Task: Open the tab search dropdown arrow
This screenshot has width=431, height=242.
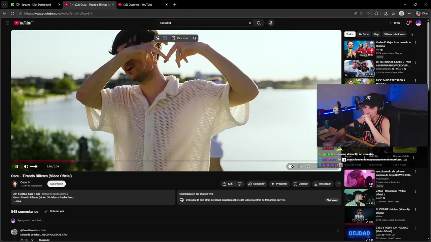Action: click(x=4, y=5)
